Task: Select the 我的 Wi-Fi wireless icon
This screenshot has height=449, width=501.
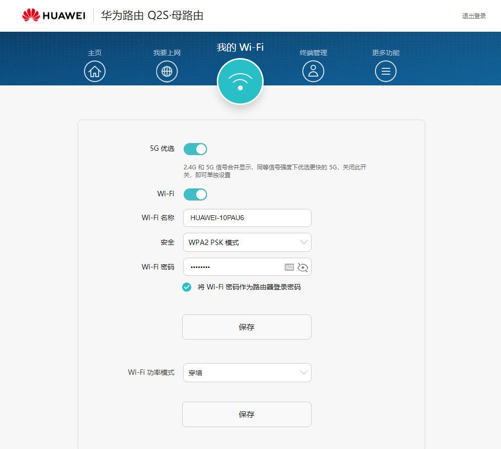Action: tap(240, 82)
